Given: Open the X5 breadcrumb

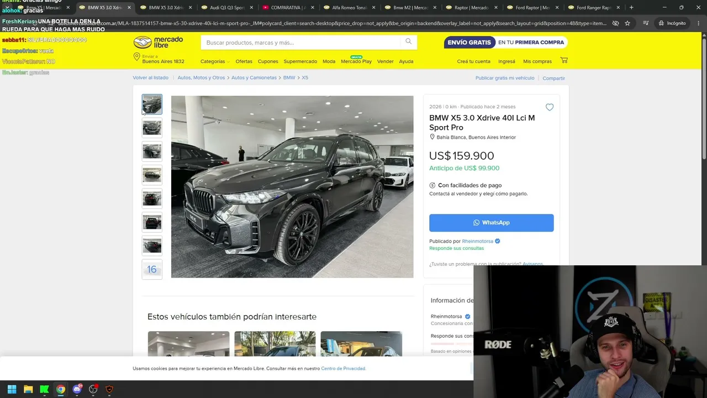Looking at the screenshot, I should coord(305,78).
